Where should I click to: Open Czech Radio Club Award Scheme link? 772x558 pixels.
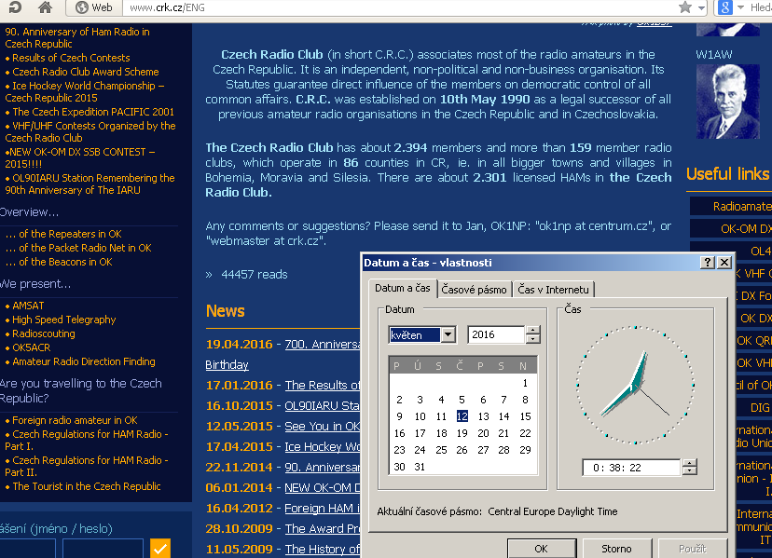(86, 72)
